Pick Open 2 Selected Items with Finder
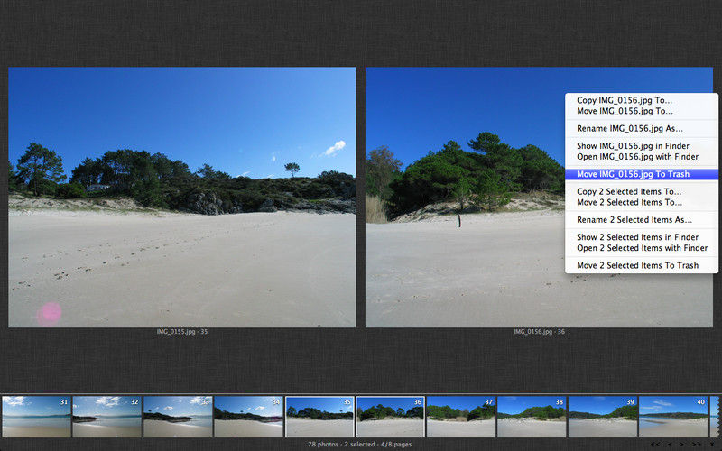This screenshot has width=722, height=451. pyautogui.click(x=642, y=248)
